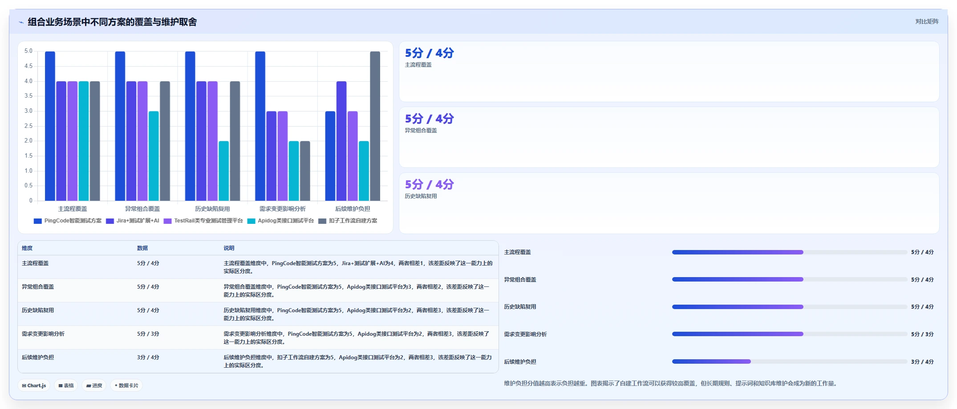Click the 维护负担分值越高 footnote under the progress bars
957x409 pixels.
point(670,383)
